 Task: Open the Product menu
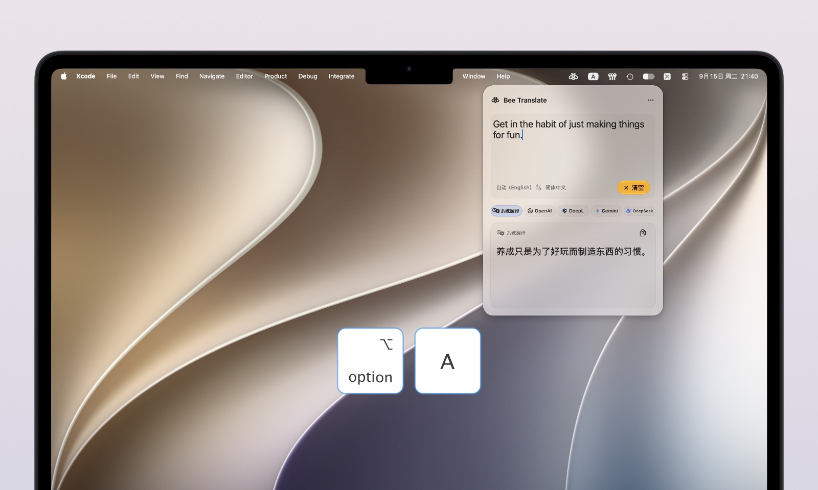click(276, 76)
